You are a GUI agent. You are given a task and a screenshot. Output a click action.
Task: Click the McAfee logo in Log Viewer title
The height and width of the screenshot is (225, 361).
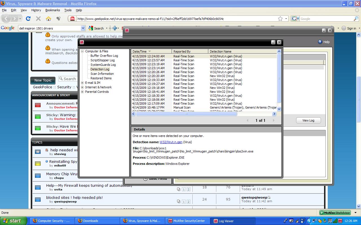pos(82,42)
